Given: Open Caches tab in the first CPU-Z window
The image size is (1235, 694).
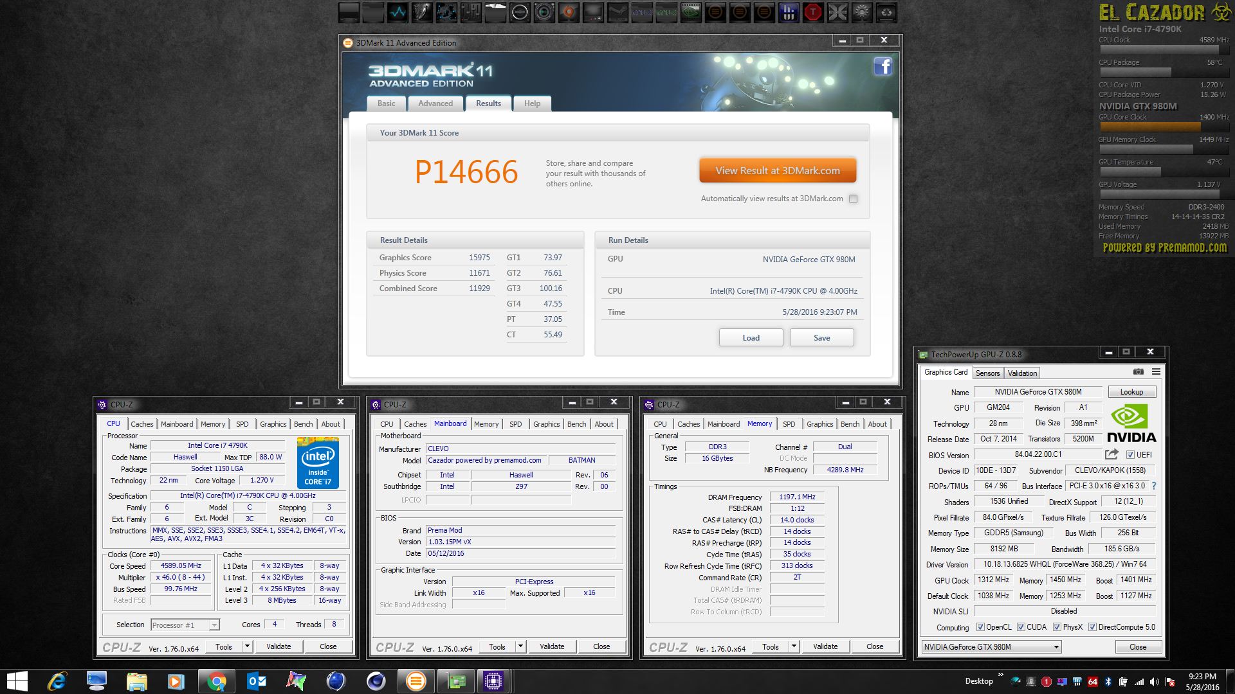Looking at the screenshot, I should click(x=142, y=424).
